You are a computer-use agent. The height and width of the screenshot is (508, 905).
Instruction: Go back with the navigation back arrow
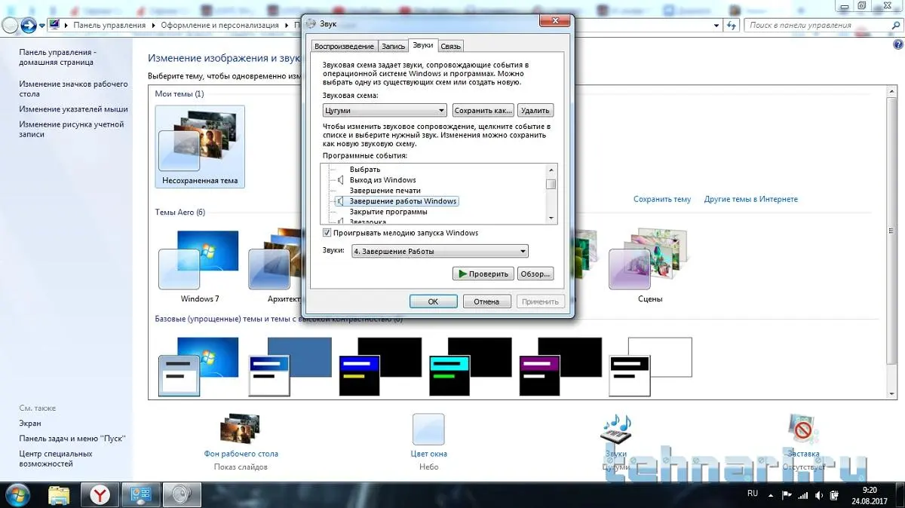click(11, 25)
